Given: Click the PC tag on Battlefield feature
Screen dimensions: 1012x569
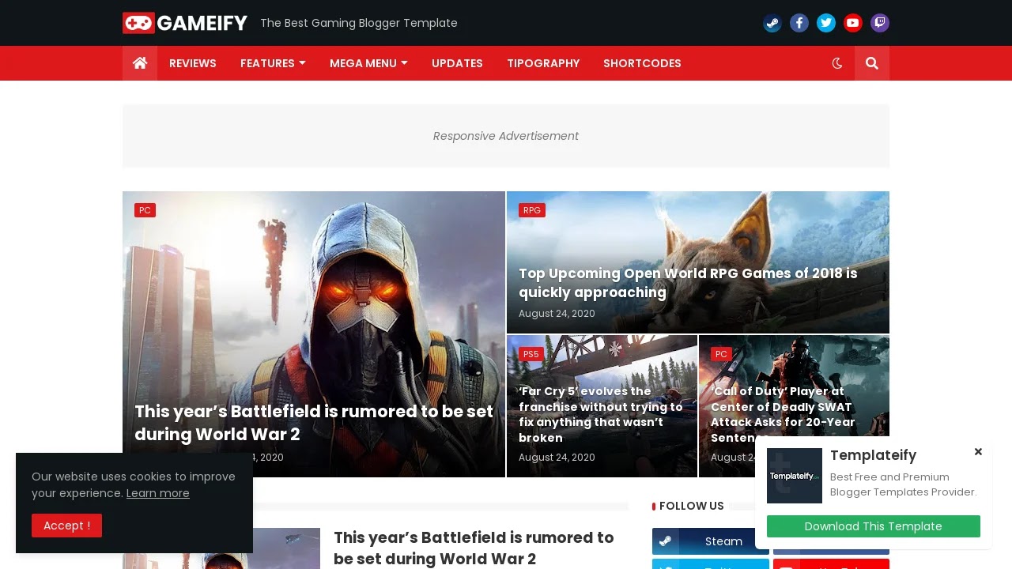Looking at the screenshot, I should pos(145,210).
